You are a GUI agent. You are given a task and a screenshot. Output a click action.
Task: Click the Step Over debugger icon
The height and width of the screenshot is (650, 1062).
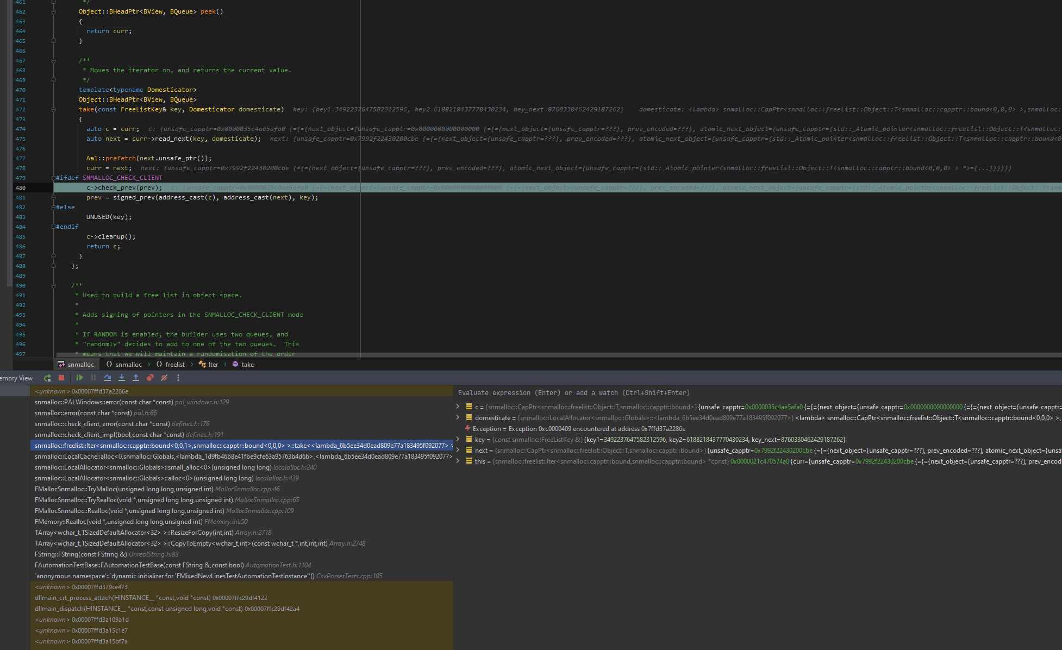(108, 378)
